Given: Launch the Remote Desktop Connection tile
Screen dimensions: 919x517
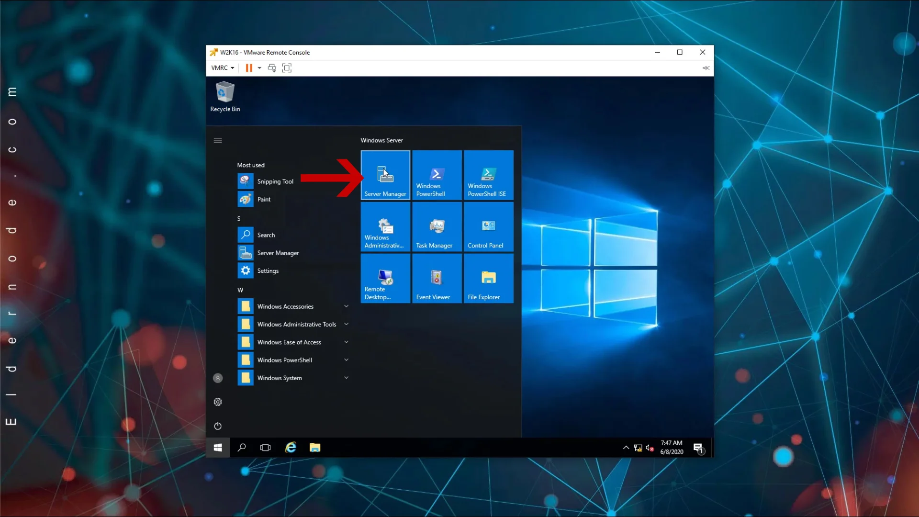Looking at the screenshot, I should (x=385, y=279).
